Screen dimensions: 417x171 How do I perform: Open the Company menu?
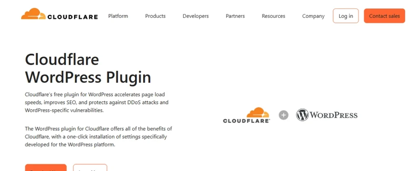point(313,16)
